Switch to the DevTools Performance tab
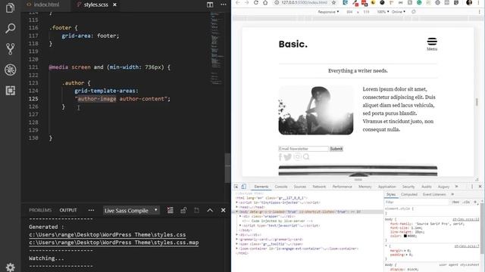This screenshot has height=272, width=485. pos(342,187)
